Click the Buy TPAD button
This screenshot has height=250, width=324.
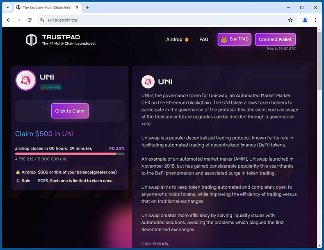point(235,39)
